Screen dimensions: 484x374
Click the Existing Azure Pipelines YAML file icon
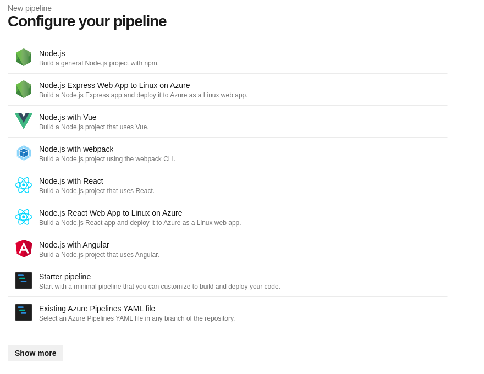(x=24, y=312)
